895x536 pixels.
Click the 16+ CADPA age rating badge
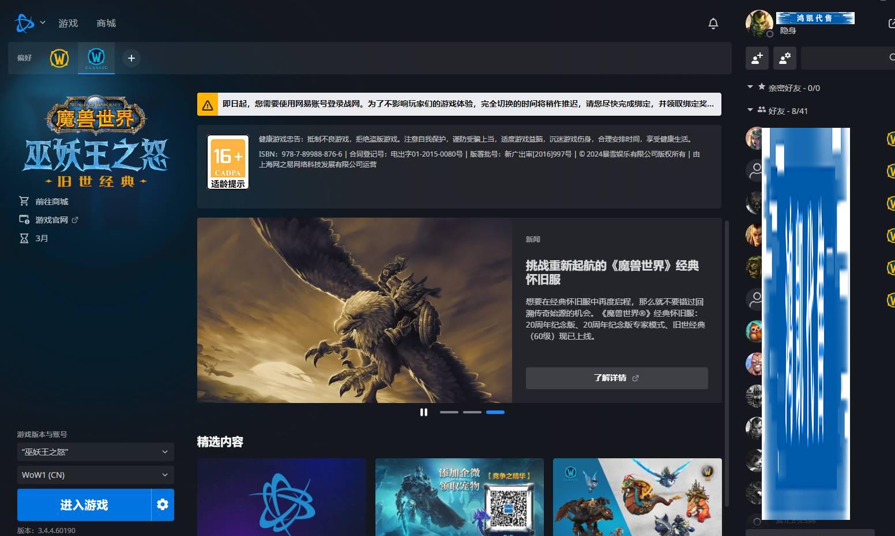coord(228,162)
